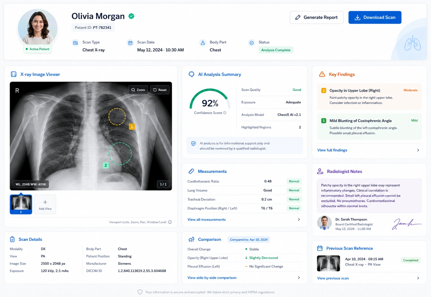
Task: Open View previous scan link
Action: click(333, 278)
